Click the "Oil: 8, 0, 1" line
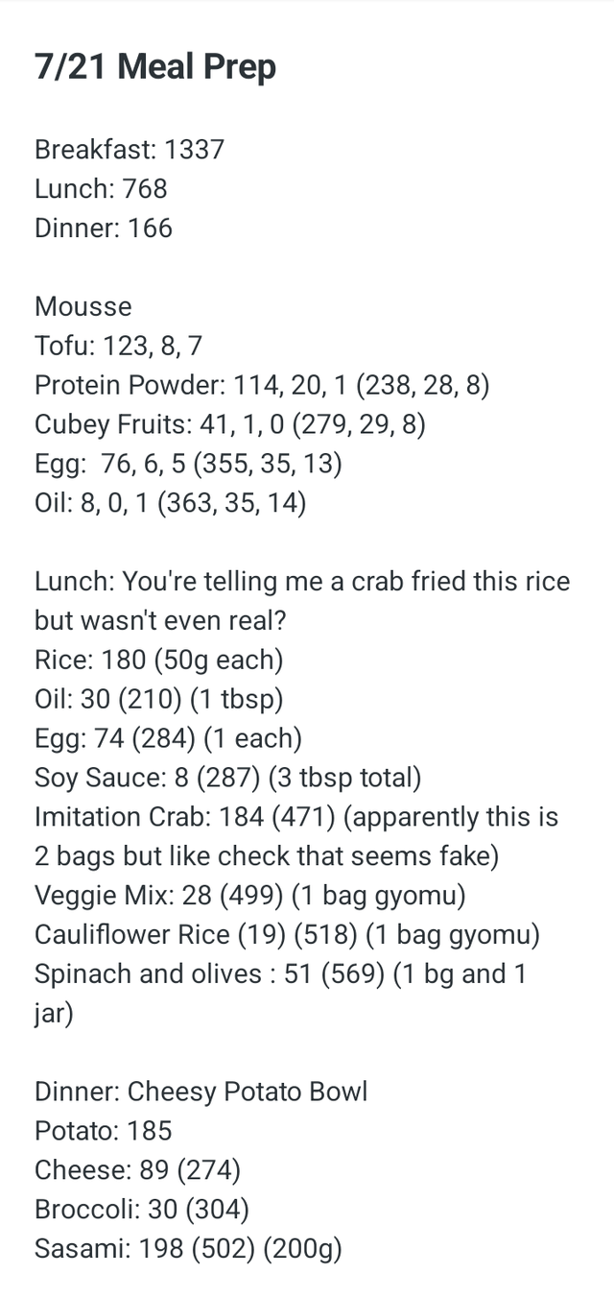Viewport: 614px width, 1297px height. click(170, 504)
